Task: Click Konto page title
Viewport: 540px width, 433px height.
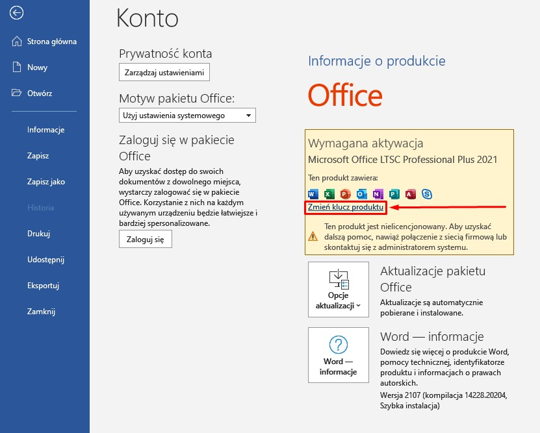Action: coord(148,18)
